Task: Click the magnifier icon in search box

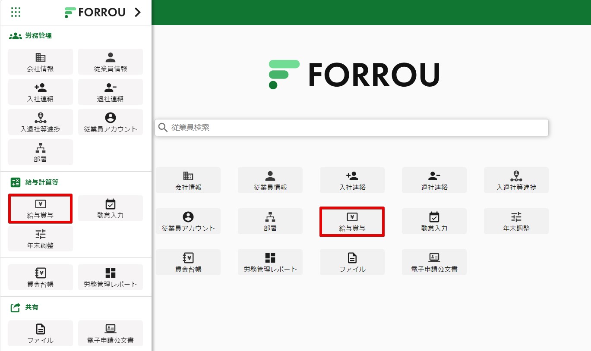Action: pos(163,128)
